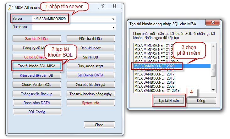Click the software list scroll up arrow
The width and height of the screenshot is (230, 139).
tap(213, 46)
